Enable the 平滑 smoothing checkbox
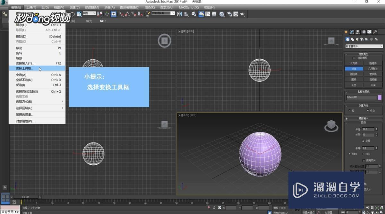The image size is (385, 214). (x=364, y=141)
